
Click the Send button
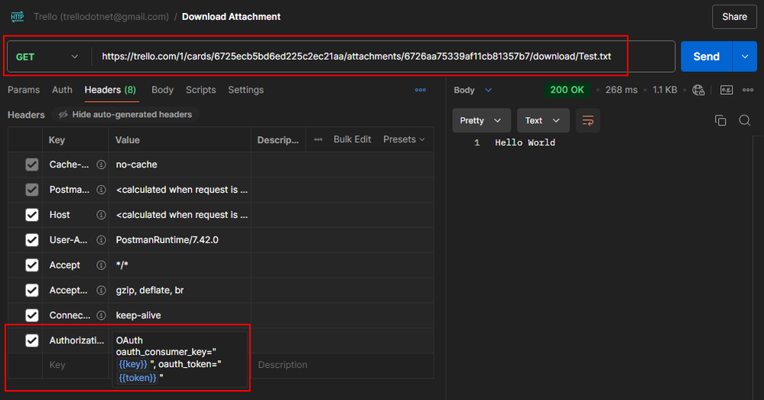point(706,57)
